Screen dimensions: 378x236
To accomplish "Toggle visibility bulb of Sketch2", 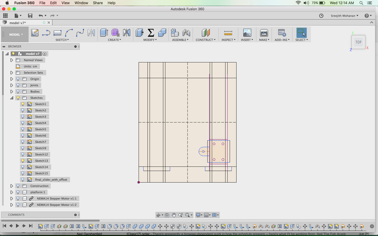I will pos(23,110).
